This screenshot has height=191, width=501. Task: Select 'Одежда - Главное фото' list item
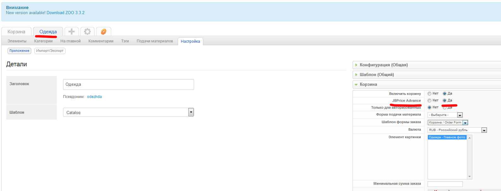click(447, 137)
